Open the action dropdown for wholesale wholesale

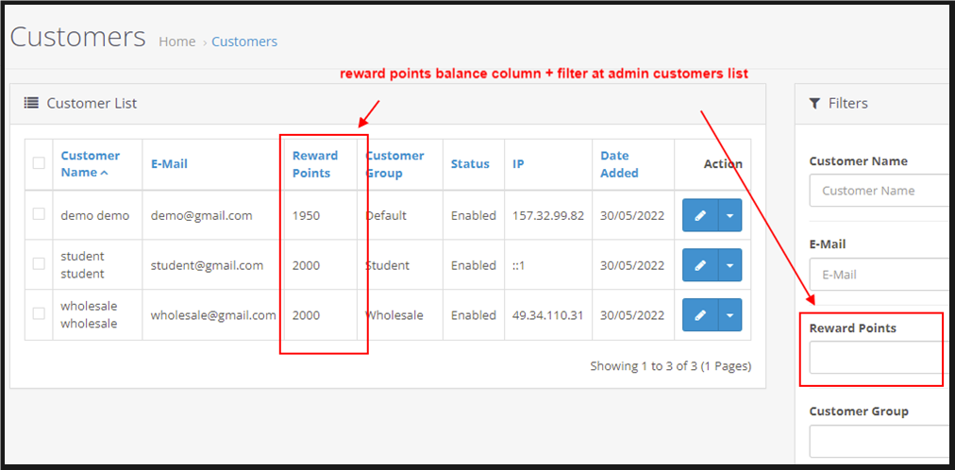[x=730, y=315]
